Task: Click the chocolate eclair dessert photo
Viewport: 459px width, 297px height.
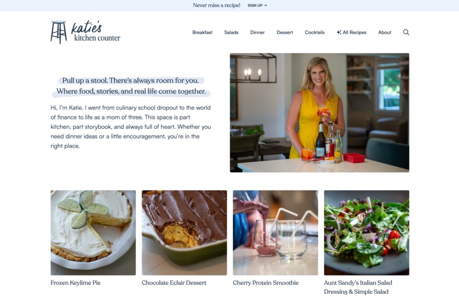Action: point(184,232)
